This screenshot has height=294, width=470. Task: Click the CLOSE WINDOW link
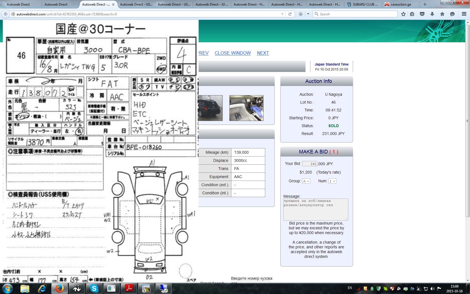tap(232, 53)
